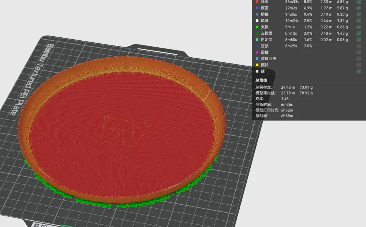Click the 总时间 value 6h58m
This screenshot has width=366, height=227.
pos(287,116)
